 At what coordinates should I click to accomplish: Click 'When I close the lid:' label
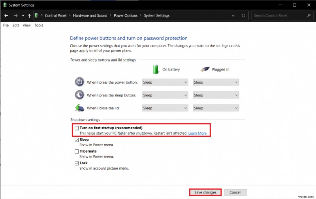[x=103, y=108]
